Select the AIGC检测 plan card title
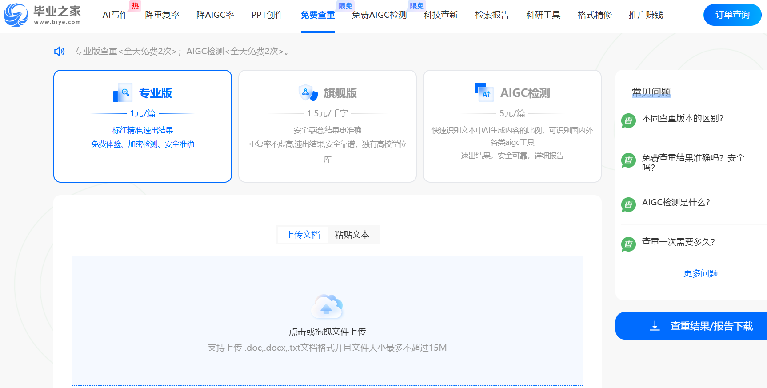Viewport: 767px width, 388px height. coord(525,93)
